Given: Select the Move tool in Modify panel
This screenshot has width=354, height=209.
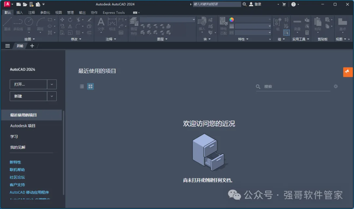Looking at the screenshot, I should pos(62,20).
